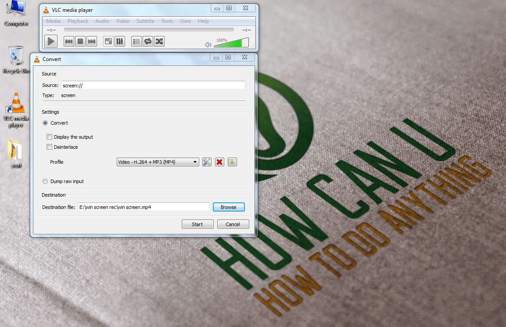Image resolution: width=506 pixels, height=327 pixels.
Task: Select the Convert radio button
Action: pyautogui.click(x=45, y=123)
